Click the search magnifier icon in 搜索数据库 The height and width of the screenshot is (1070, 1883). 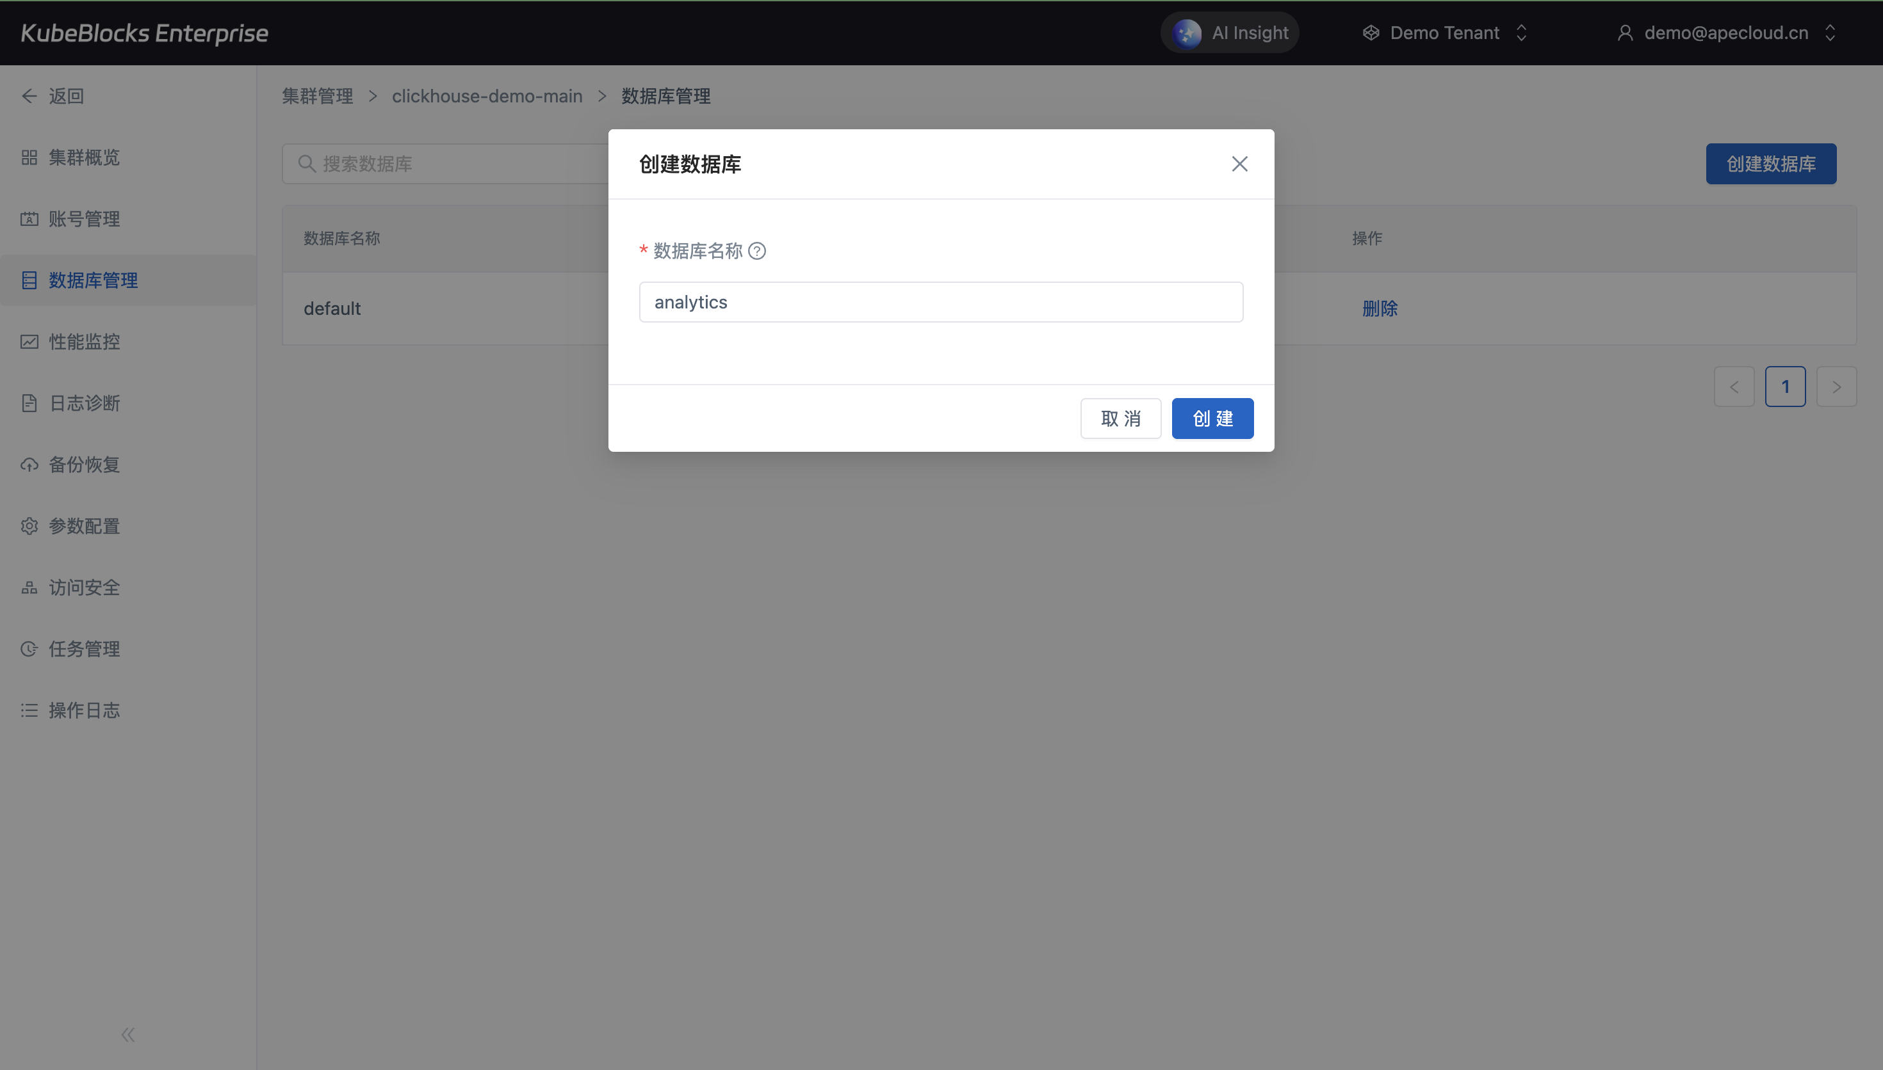(x=307, y=164)
